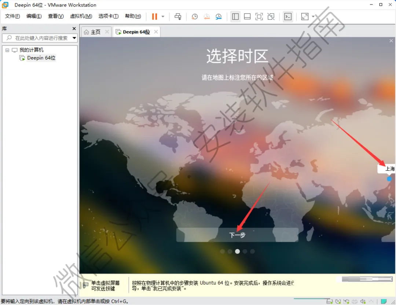Click the VMware Workstation logo in the title bar
396x305 pixels.
tap(5, 5)
